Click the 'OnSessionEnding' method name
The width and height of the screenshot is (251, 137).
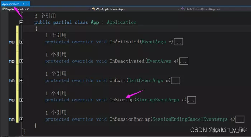(130, 119)
